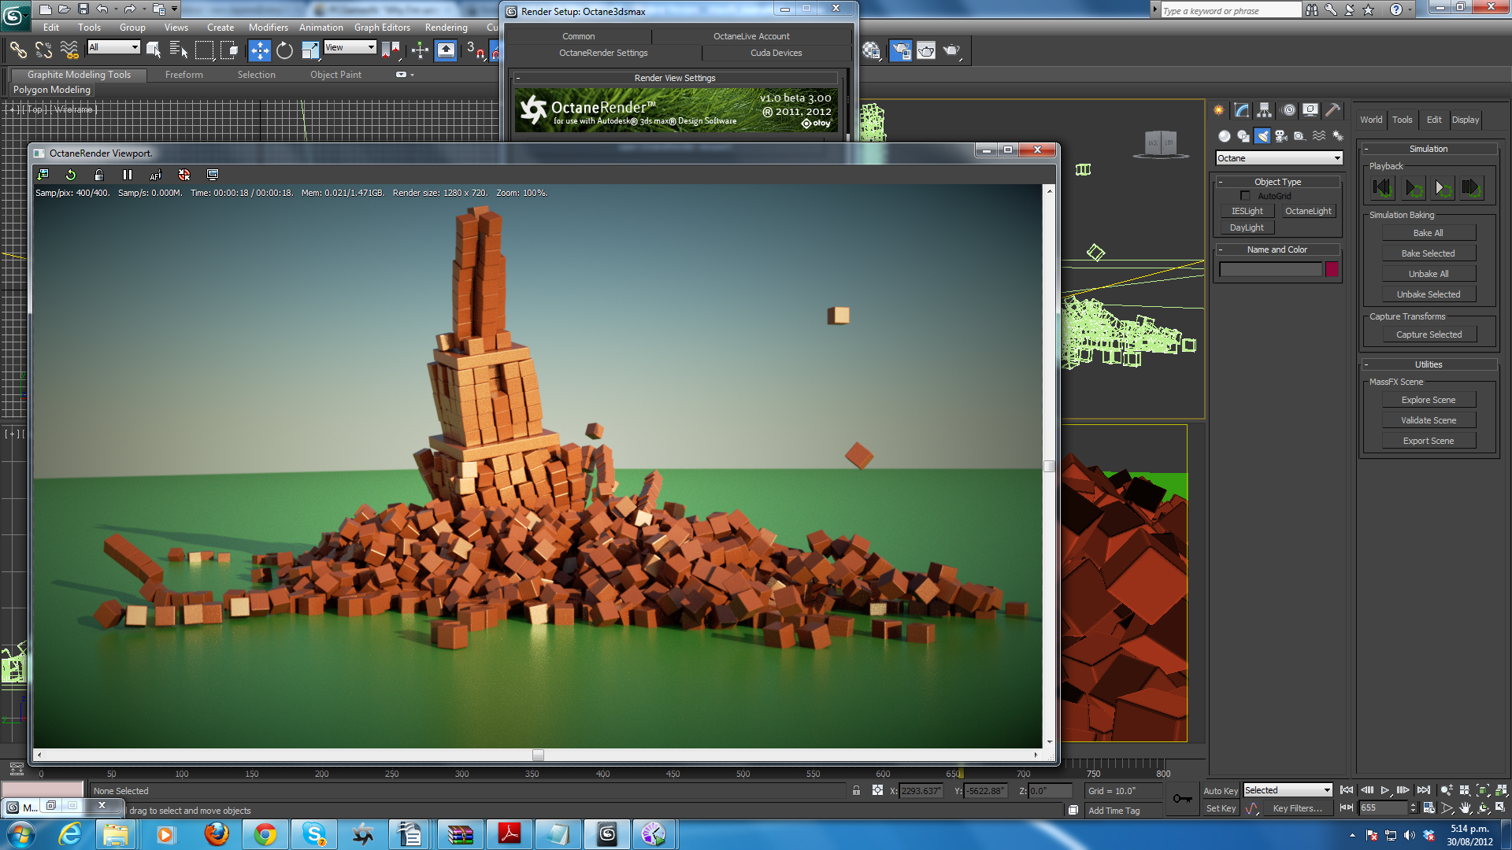1512x850 pixels.
Task: Open Utilities hammer panel icon
Action: point(1332,110)
